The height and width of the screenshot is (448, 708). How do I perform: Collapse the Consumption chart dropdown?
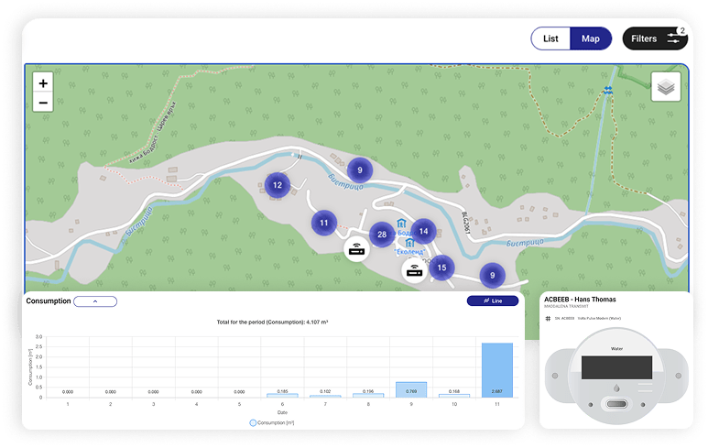[95, 301]
